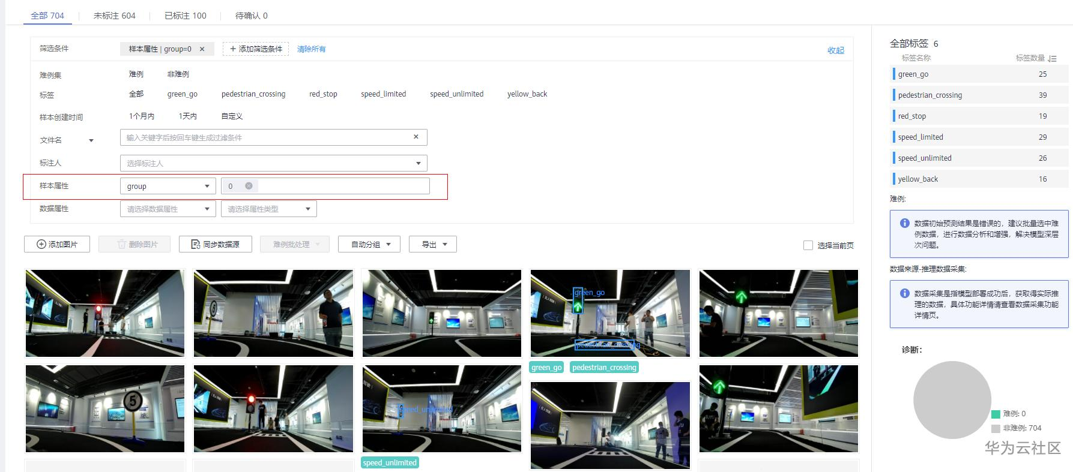Filter by label green_go in the filter row
The height and width of the screenshot is (472, 1073).
183,94
